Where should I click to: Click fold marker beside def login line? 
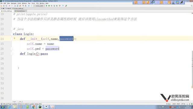(12, 54)
